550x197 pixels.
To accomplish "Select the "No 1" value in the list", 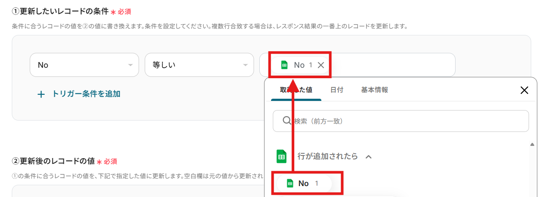I will [x=308, y=183].
